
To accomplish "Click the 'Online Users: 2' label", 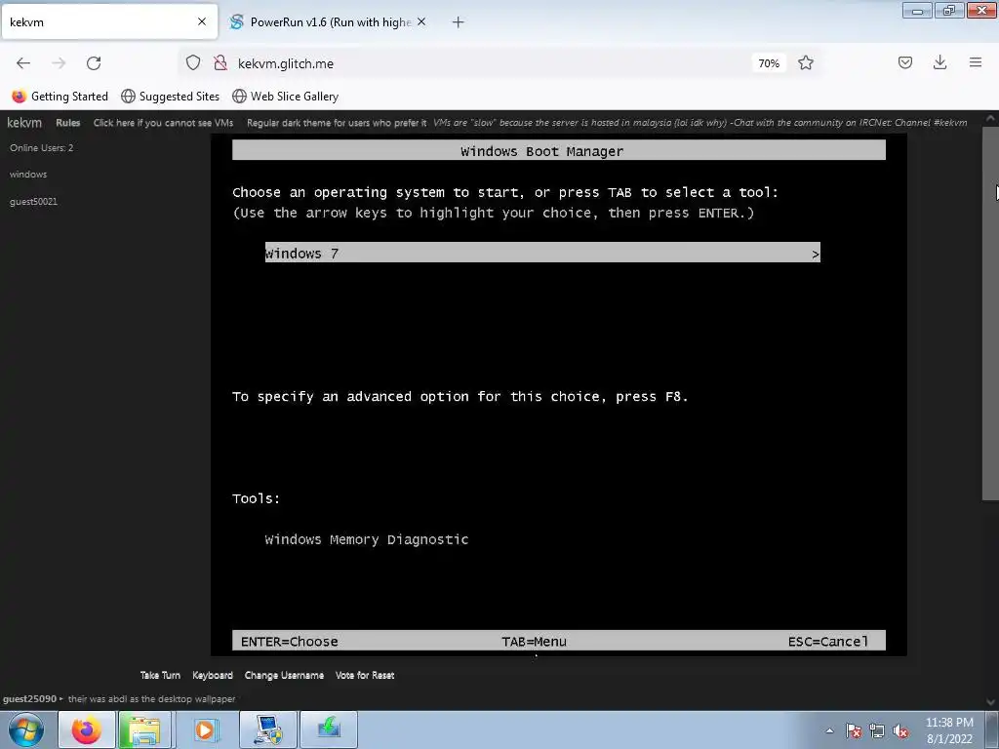I will pyautogui.click(x=41, y=148).
